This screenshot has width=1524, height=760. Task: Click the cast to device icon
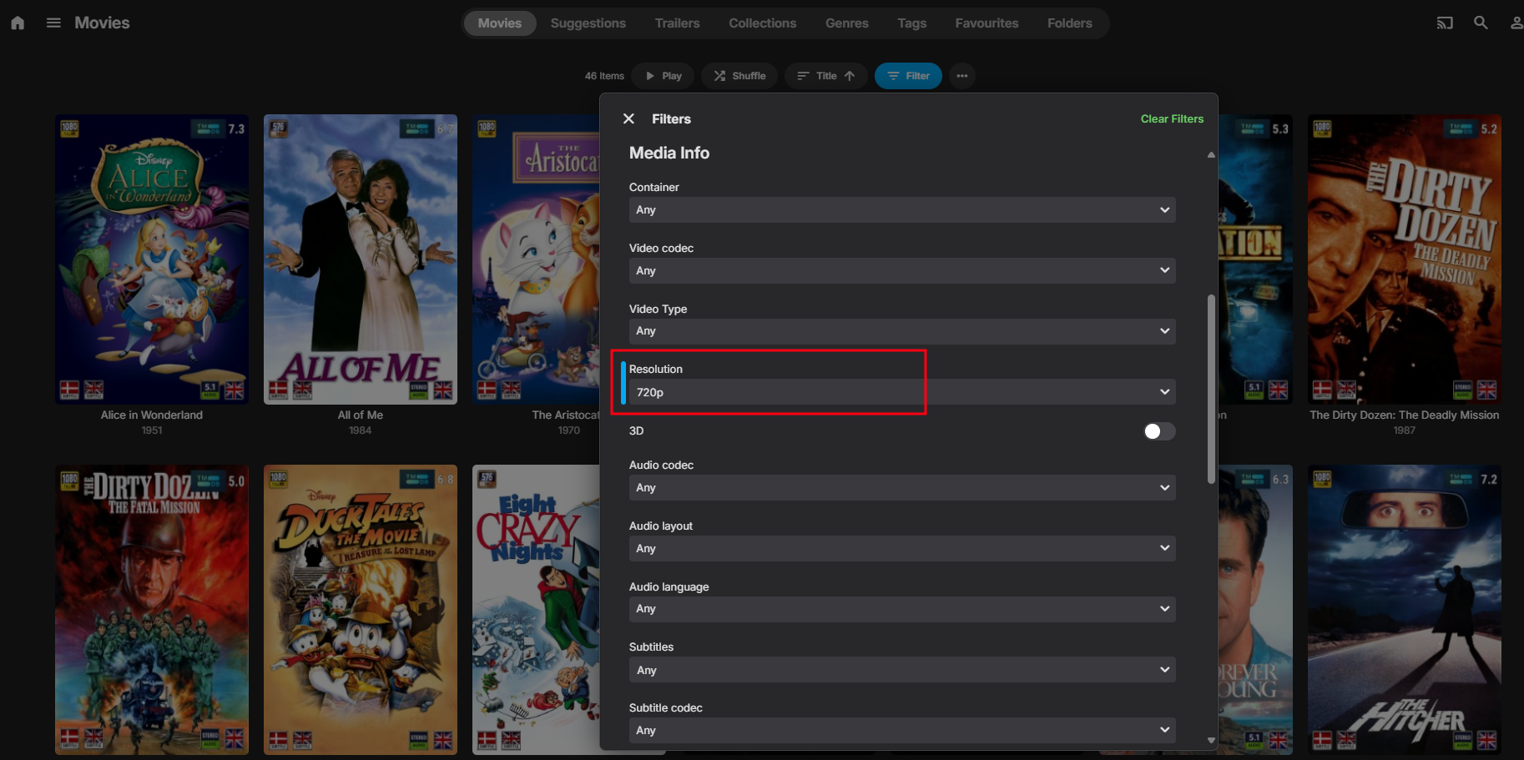click(x=1445, y=23)
